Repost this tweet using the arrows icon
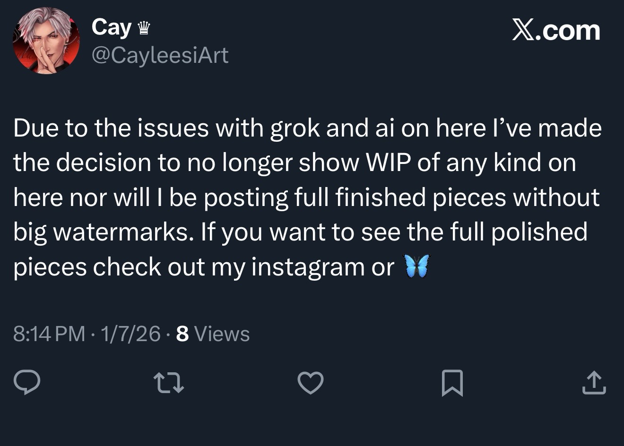624x446 pixels. pos(169,382)
